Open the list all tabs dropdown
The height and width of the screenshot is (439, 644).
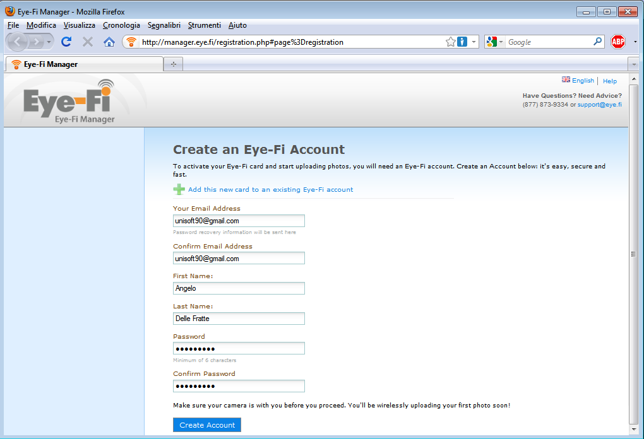(x=634, y=64)
